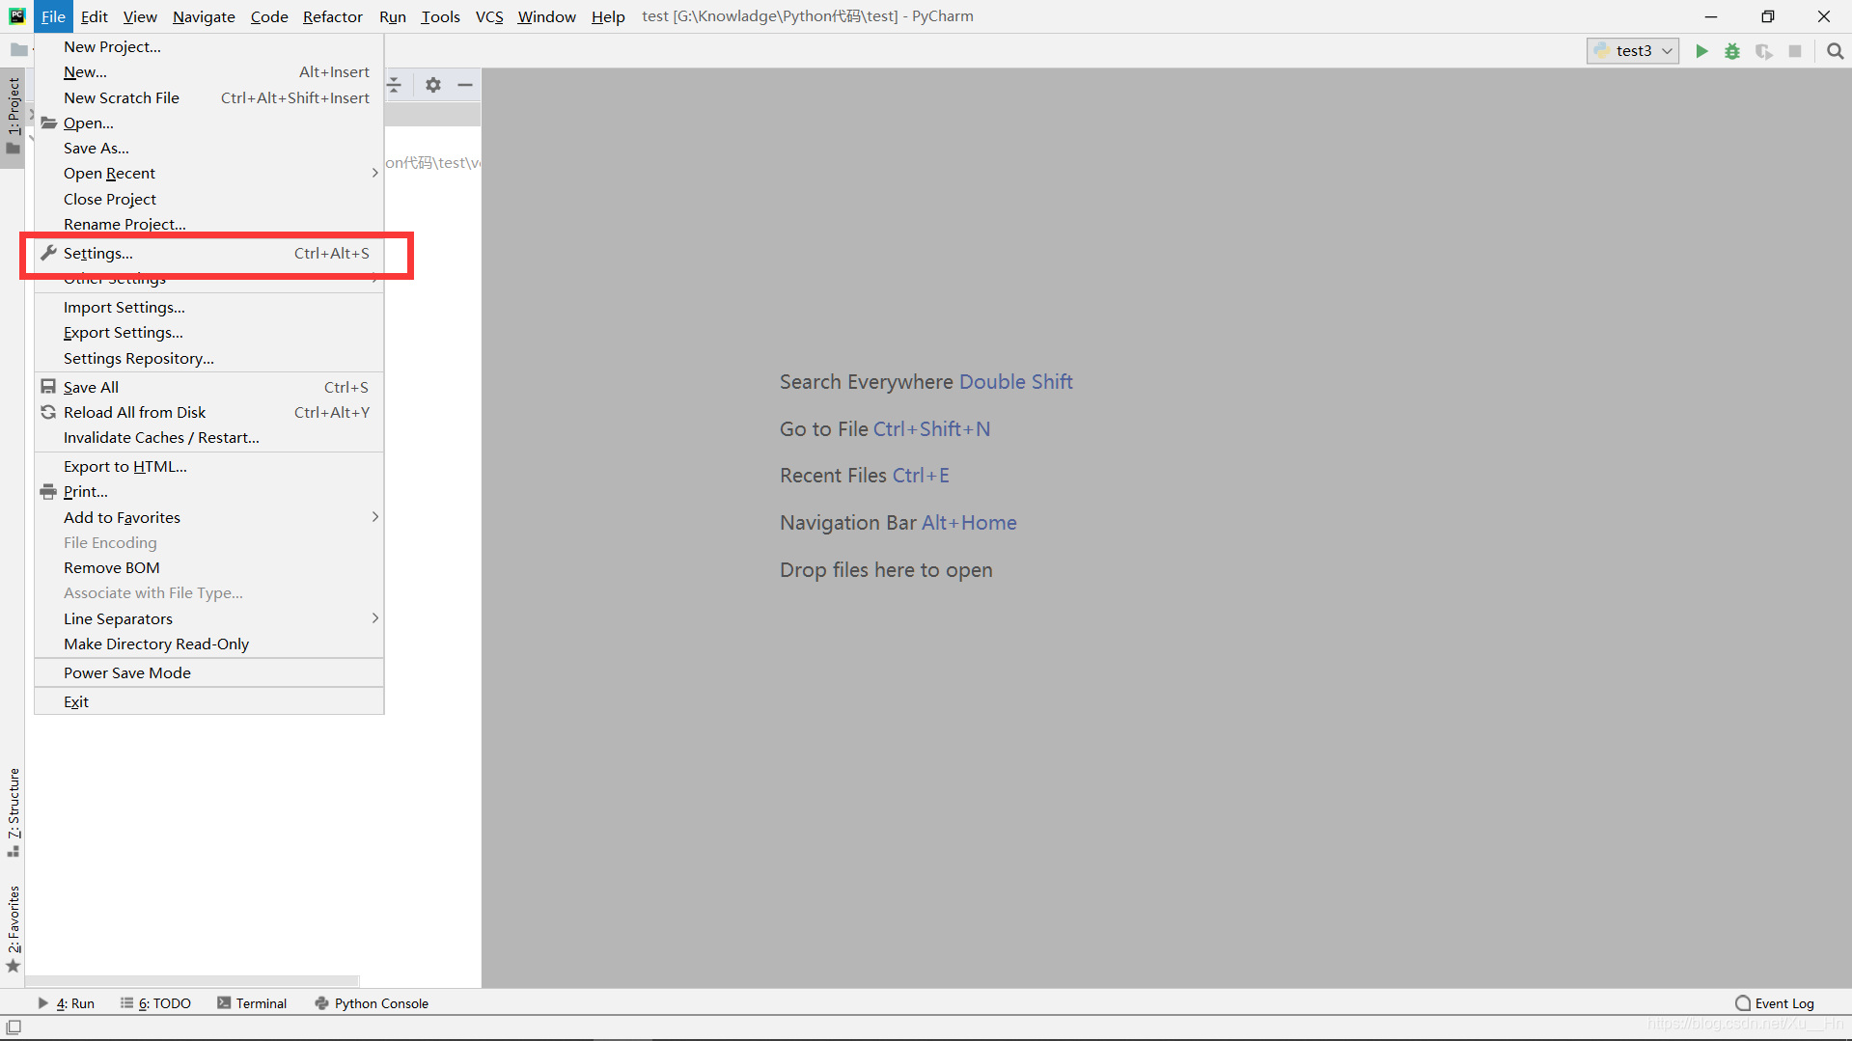
Task: Open the 1: Project side tab
Action: point(13,116)
